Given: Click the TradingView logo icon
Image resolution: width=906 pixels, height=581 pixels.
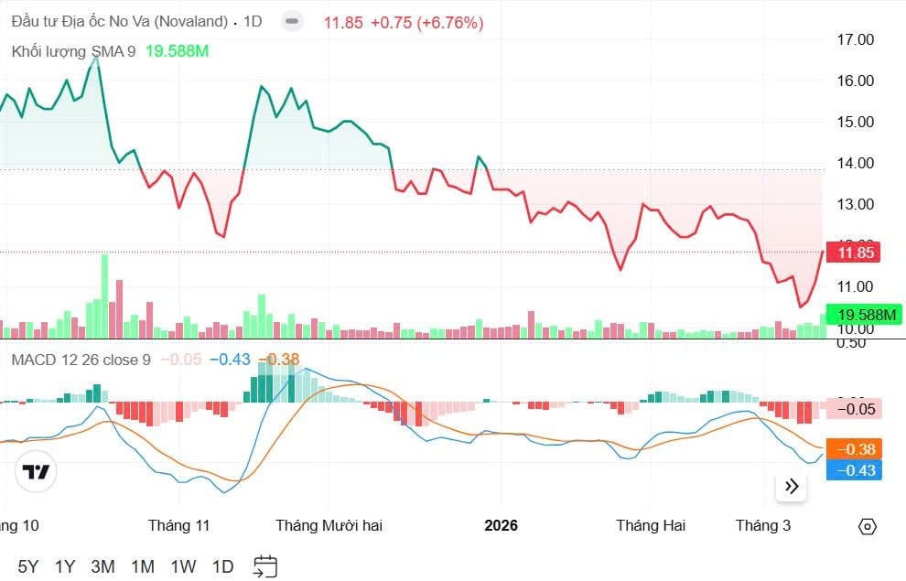Looking at the screenshot, I should (x=37, y=472).
